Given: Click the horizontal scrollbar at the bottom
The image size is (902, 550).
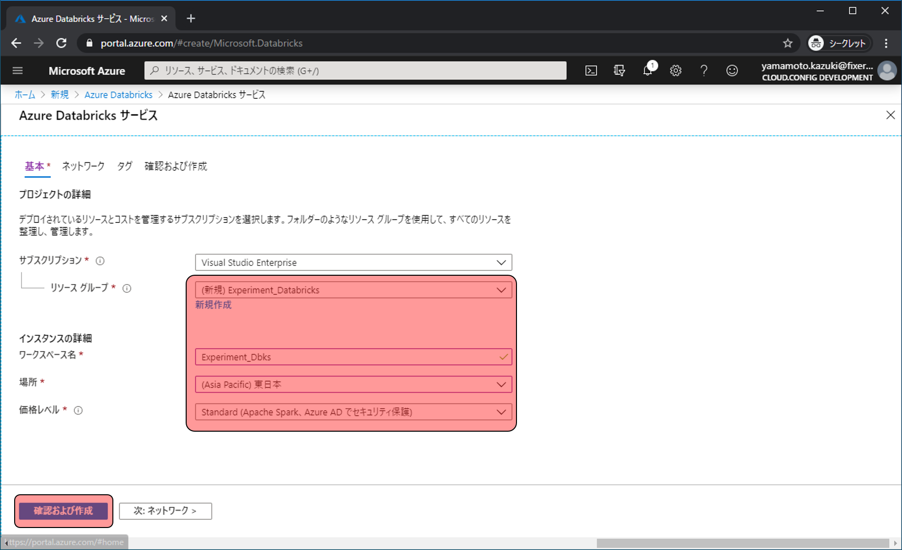Looking at the screenshot, I should pyautogui.click(x=742, y=543).
